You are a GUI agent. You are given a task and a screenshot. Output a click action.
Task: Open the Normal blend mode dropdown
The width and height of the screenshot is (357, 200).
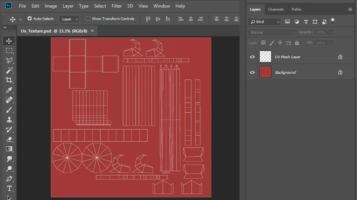272,33
